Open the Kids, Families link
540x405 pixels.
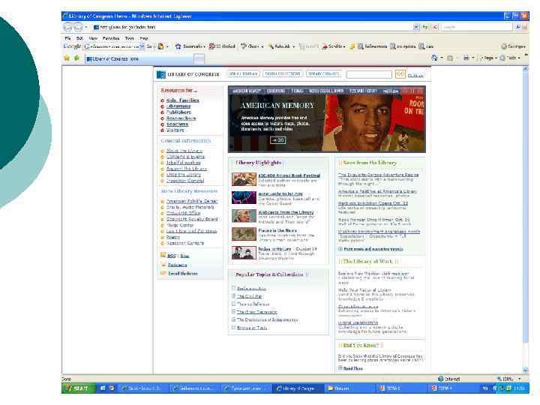click(x=182, y=100)
